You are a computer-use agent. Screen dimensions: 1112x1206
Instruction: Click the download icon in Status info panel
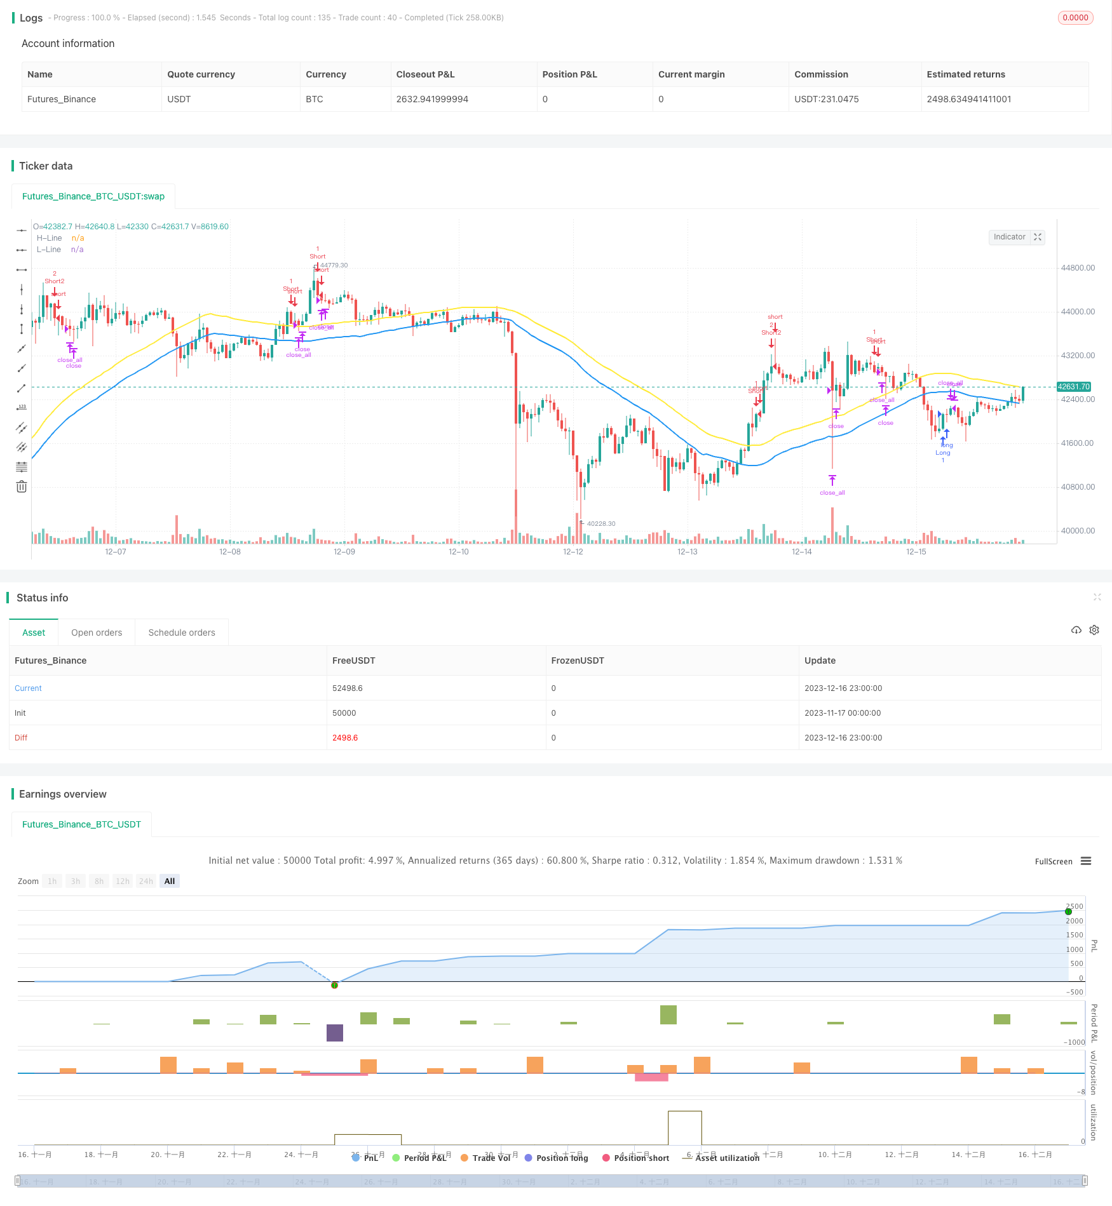[x=1076, y=629]
